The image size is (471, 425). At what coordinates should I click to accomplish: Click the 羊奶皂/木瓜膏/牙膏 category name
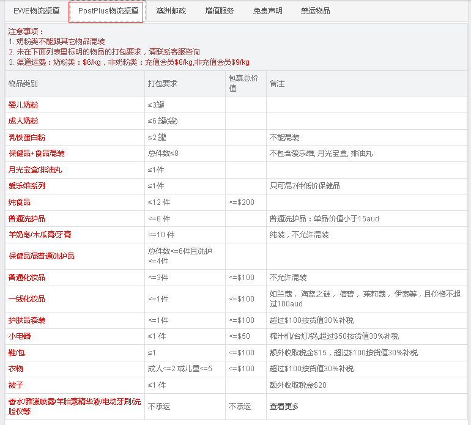click(40, 235)
